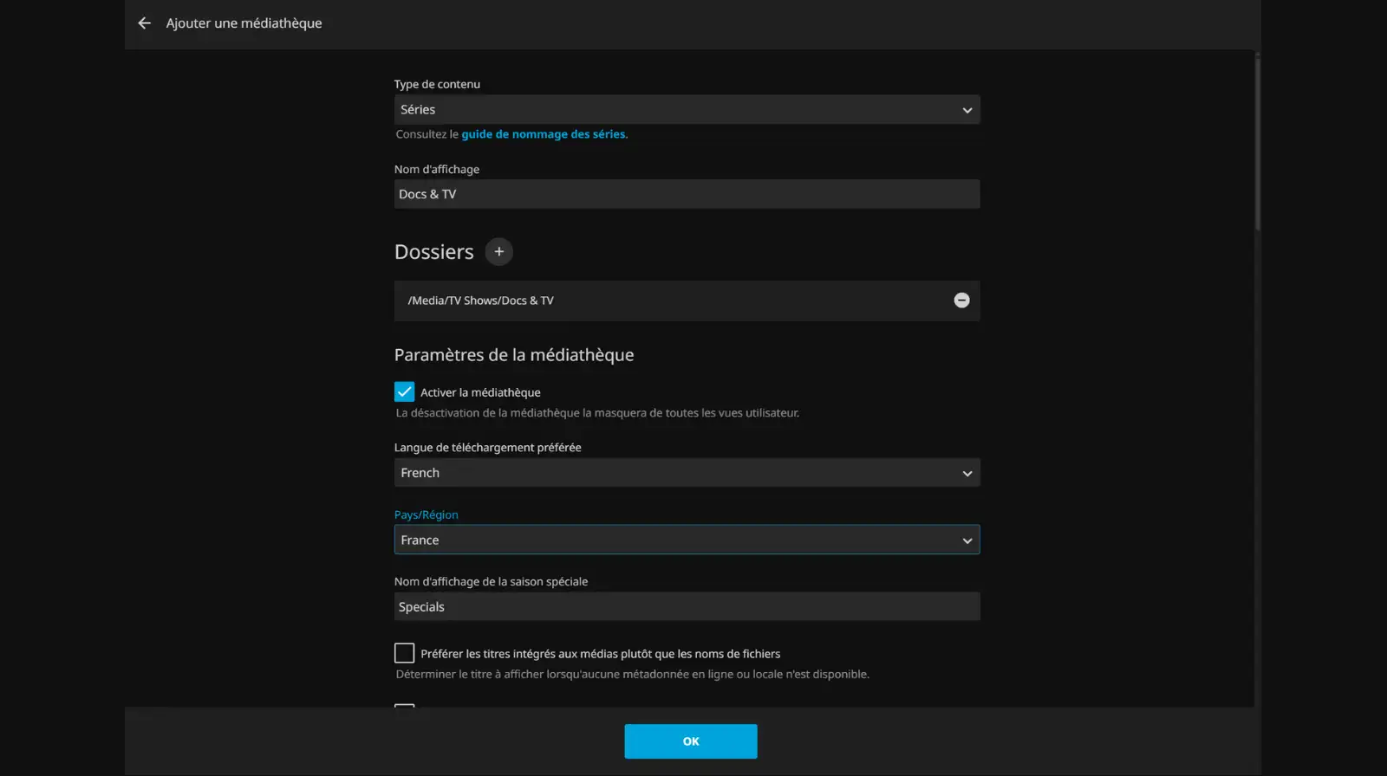Focus the Nom d'affichage text field

coord(687,194)
